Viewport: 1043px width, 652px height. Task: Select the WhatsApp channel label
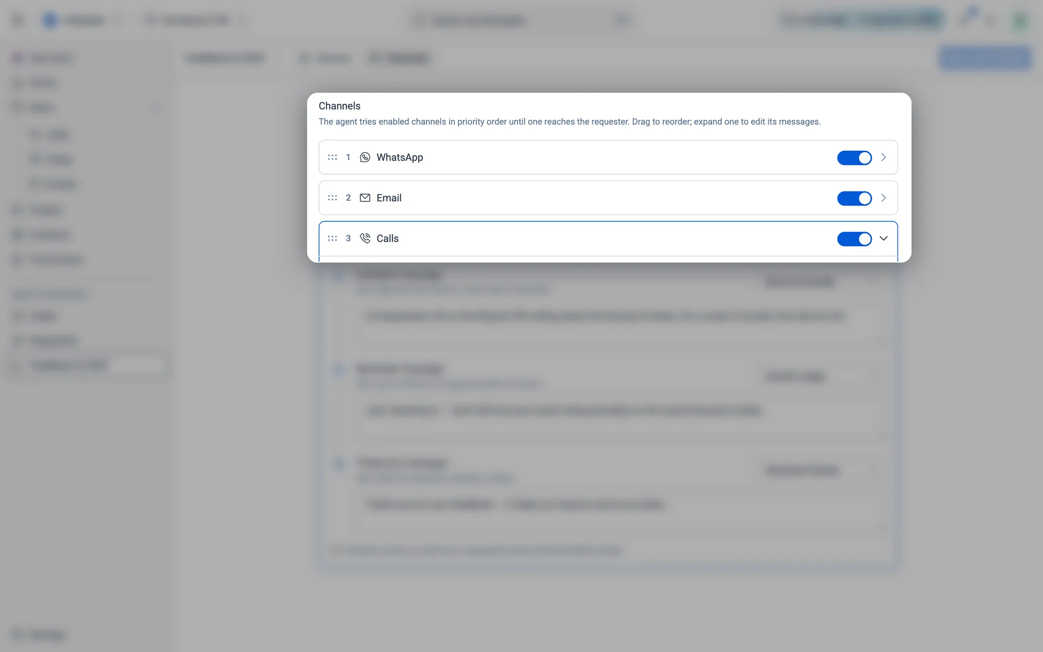click(399, 157)
